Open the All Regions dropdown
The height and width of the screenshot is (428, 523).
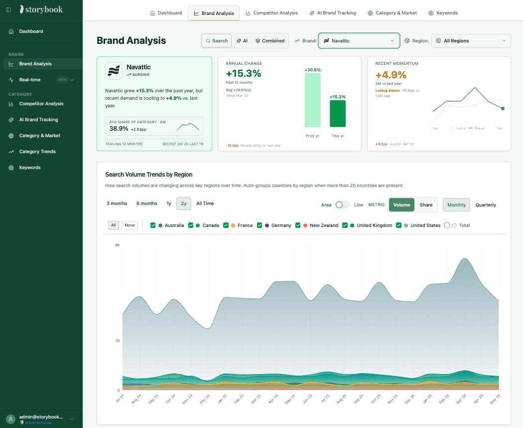click(471, 41)
